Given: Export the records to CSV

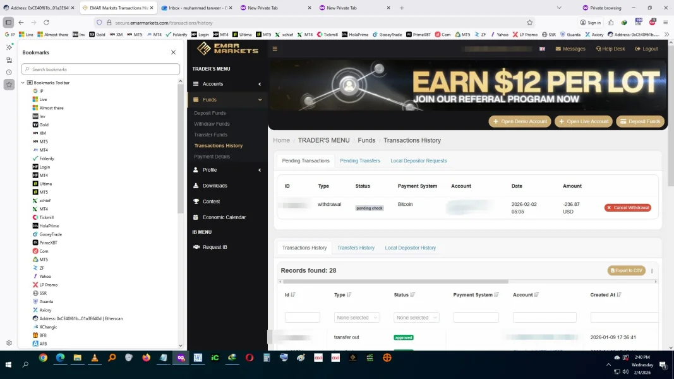Looking at the screenshot, I should coord(626,270).
